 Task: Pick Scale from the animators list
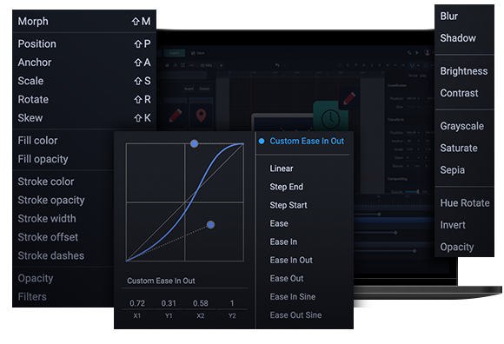[84, 81]
